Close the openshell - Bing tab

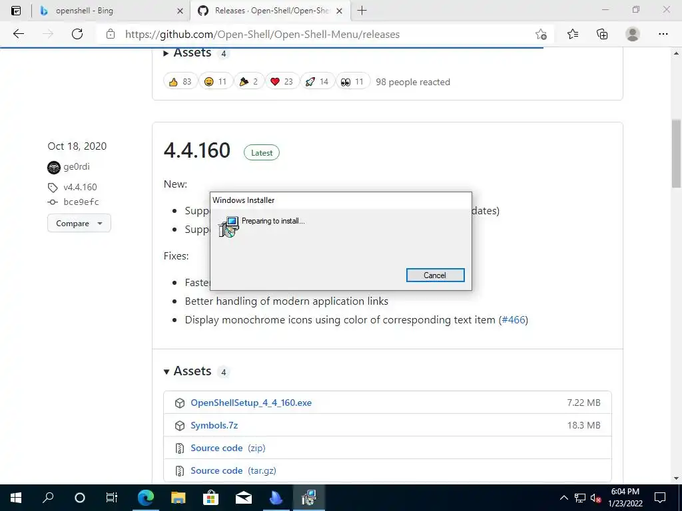pyautogui.click(x=180, y=11)
